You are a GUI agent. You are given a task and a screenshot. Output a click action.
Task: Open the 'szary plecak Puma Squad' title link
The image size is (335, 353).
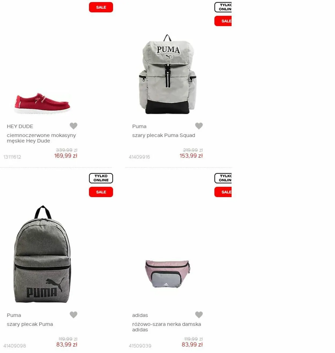tap(163, 135)
